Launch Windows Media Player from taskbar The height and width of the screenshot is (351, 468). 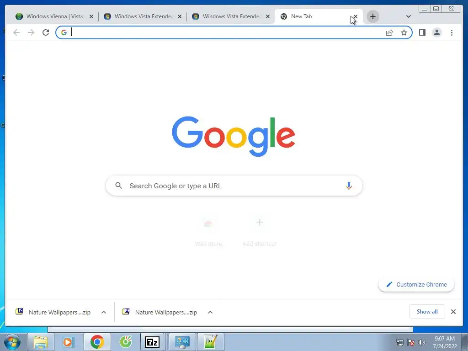pyautogui.click(x=69, y=342)
